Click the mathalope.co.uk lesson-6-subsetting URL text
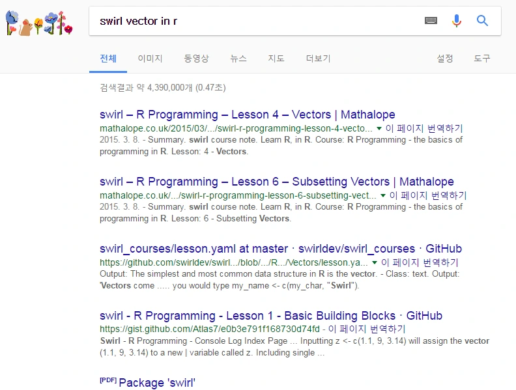 tap(238, 195)
